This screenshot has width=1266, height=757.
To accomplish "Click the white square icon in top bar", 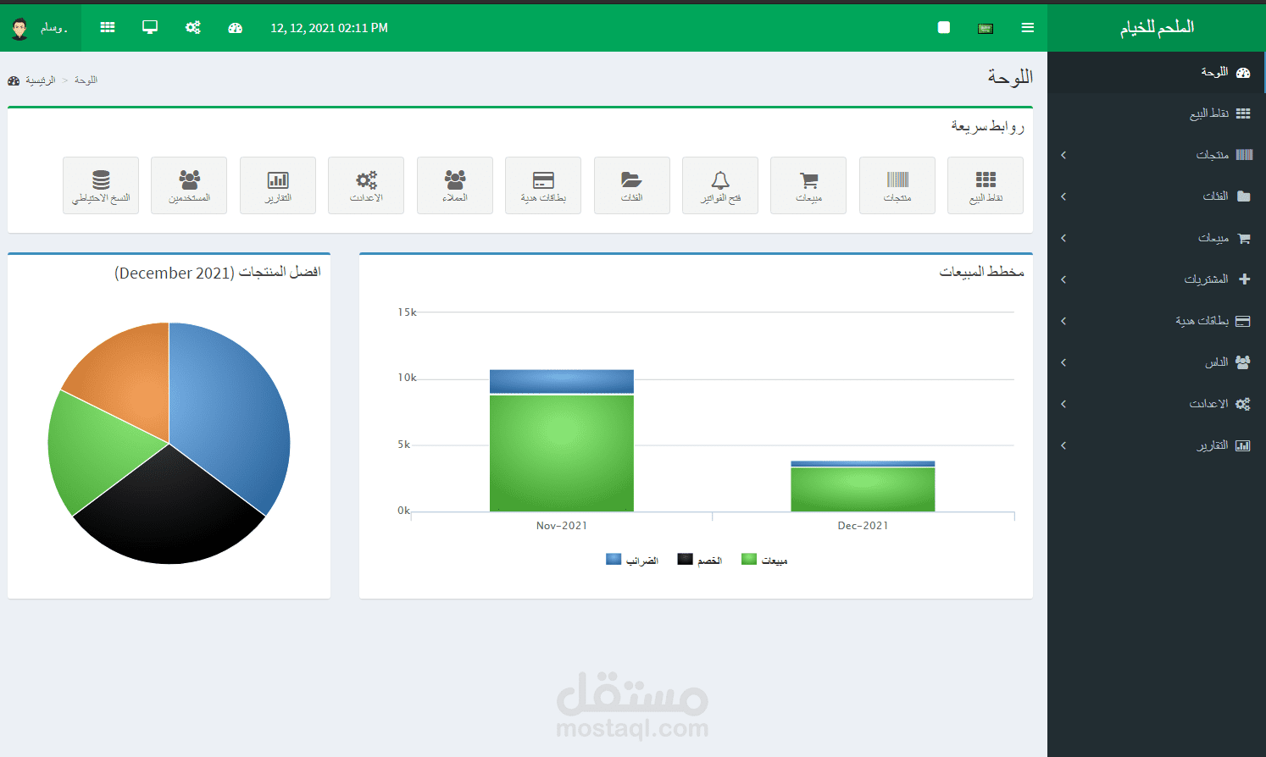I will click(x=944, y=28).
